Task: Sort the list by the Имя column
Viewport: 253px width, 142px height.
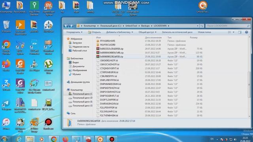Action: click(x=98, y=37)
